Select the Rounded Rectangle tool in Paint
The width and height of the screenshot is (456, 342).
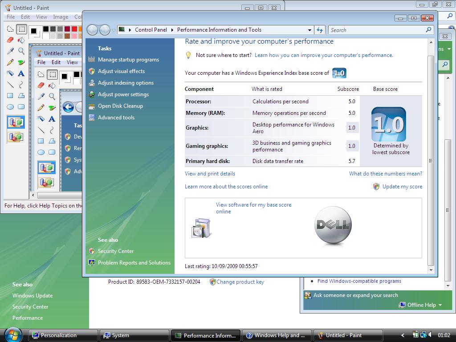[x=21, y=107]
